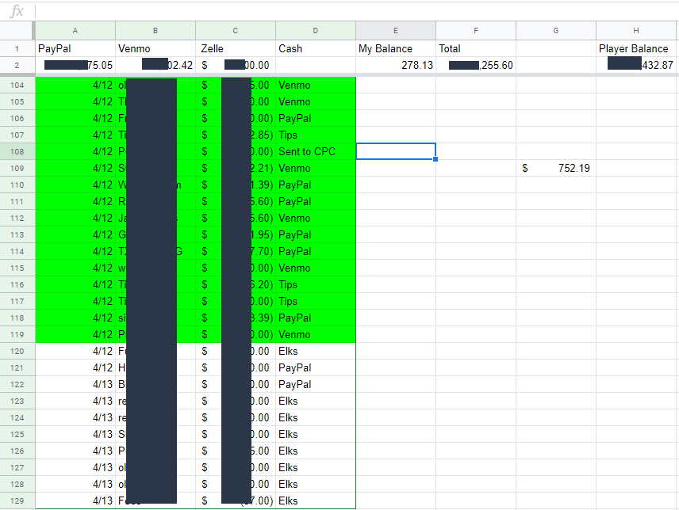
Task: Click the row 2 header
Action: click(x=17, y=65)
